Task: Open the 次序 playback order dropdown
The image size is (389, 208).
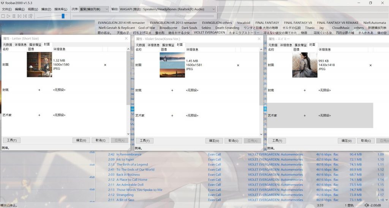Action: (x=94, y=9)
